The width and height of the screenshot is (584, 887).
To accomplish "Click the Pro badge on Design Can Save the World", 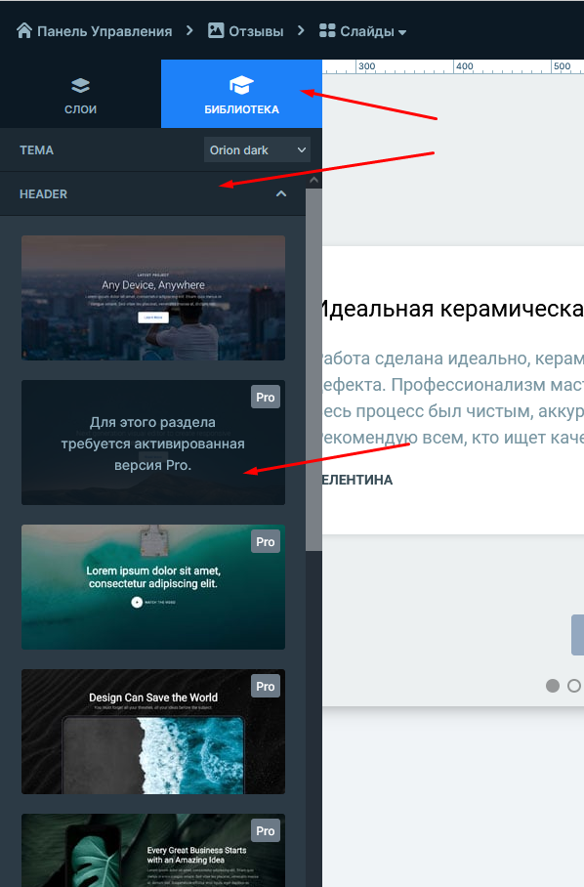I will point(266,687).
